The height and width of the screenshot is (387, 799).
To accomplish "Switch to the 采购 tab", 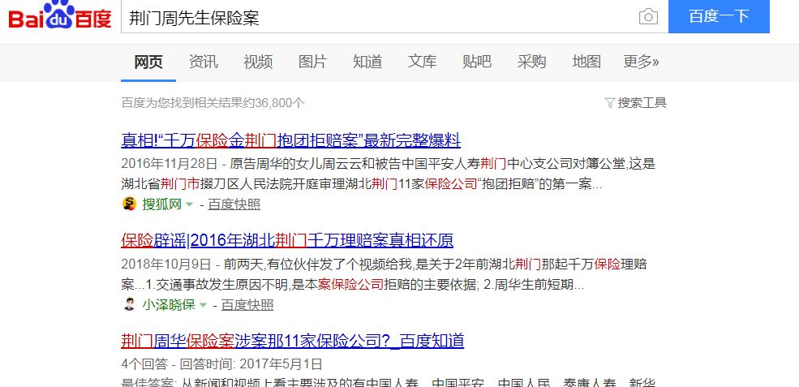I will pos(531,62).
